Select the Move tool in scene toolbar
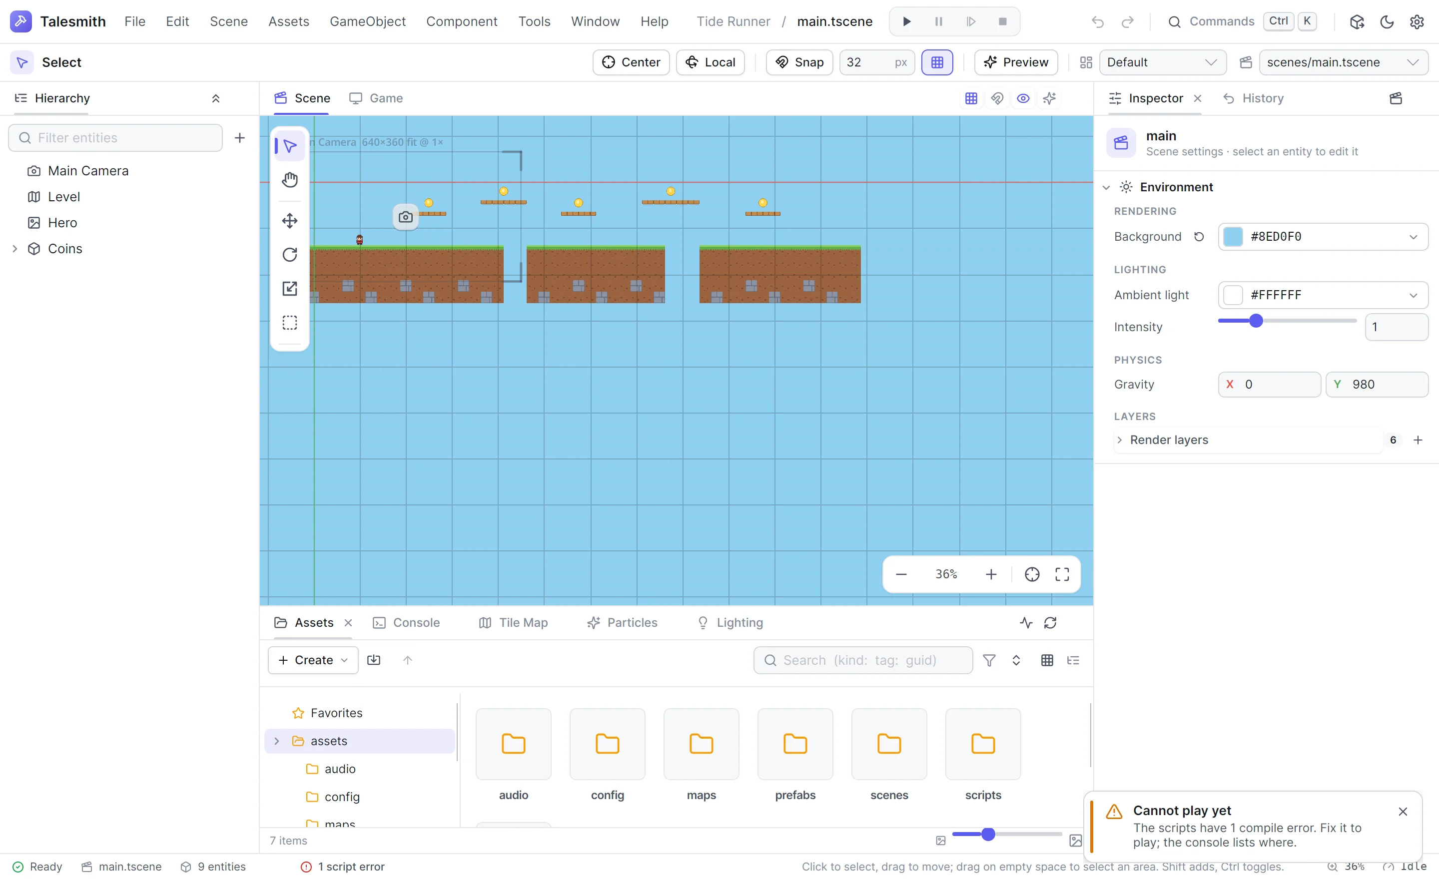This screenshot has height=879, width=1439. point(290,221)
